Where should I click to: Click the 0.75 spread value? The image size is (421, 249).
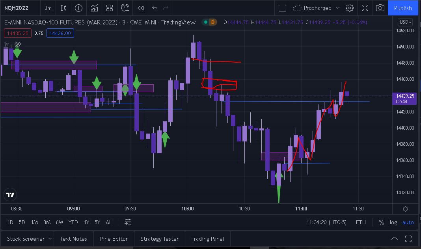(x=39, y=33)
